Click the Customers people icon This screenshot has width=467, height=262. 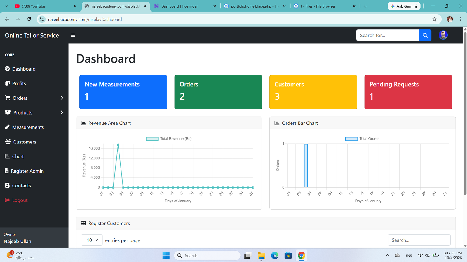(8, 141)
